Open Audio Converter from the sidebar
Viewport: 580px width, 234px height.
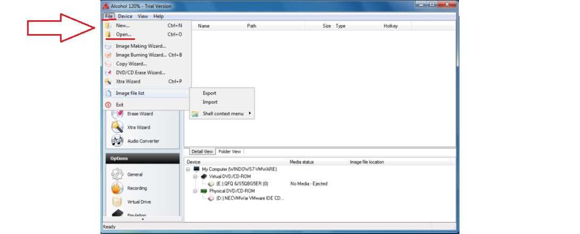point(143,141)
